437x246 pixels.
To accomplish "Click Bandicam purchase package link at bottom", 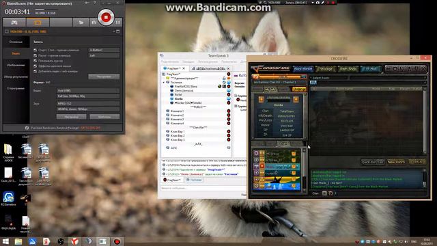I will 66,128.
